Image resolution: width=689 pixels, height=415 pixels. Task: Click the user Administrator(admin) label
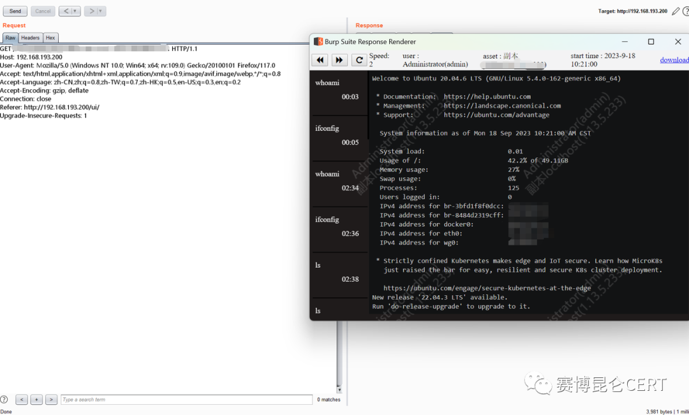435,60
